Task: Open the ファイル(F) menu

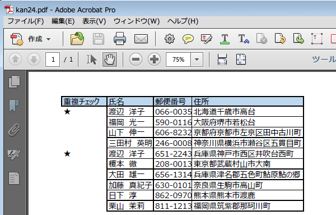Action: click(26, 21)
